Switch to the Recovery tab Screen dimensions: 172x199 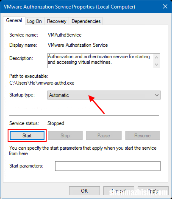tap(57, 21)
